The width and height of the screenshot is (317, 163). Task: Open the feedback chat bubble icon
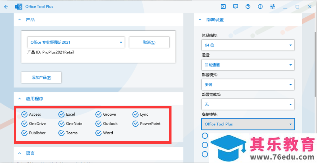[235, 7]
